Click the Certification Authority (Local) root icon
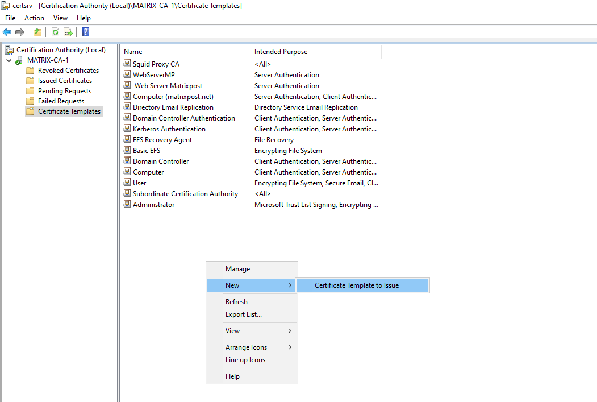 coord(9,50)
